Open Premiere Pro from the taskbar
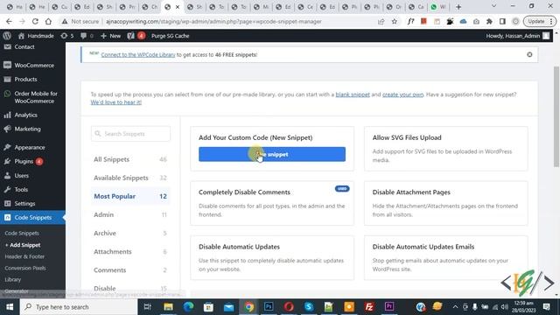Screen dimensions: 560x315 [389, 307]
